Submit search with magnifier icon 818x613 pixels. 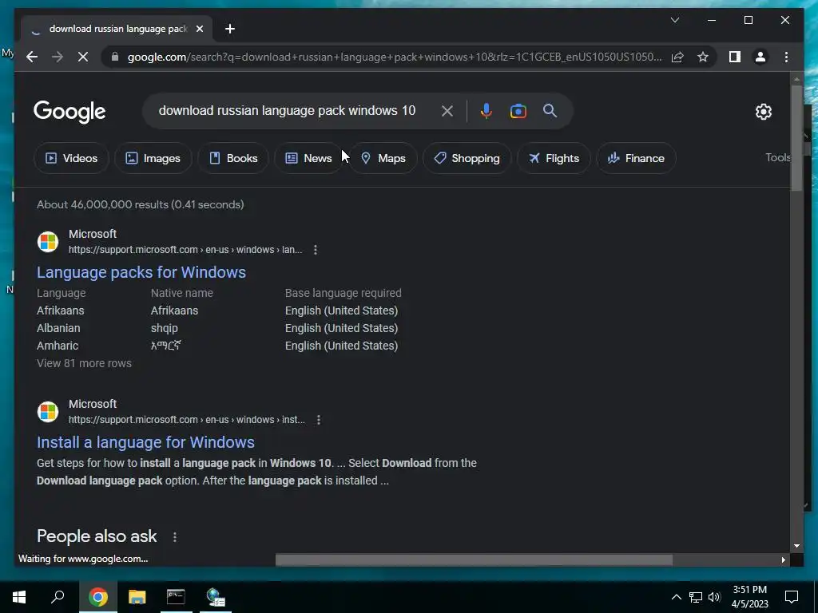(550, 110)
